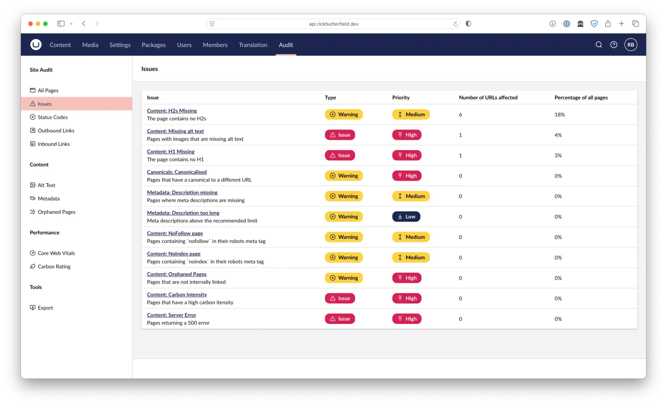Click the Inbound Links icon
Image resolution: width=667 pixels, height=406 pixels.
tap(32, 143)
